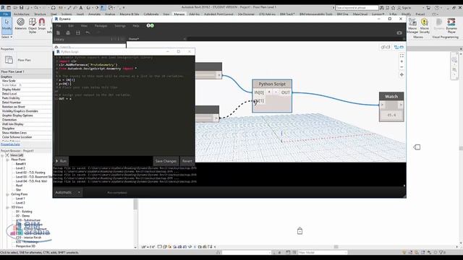
Task: Collapse the Views (all) tree node
Action: click(x=2, y=155)
